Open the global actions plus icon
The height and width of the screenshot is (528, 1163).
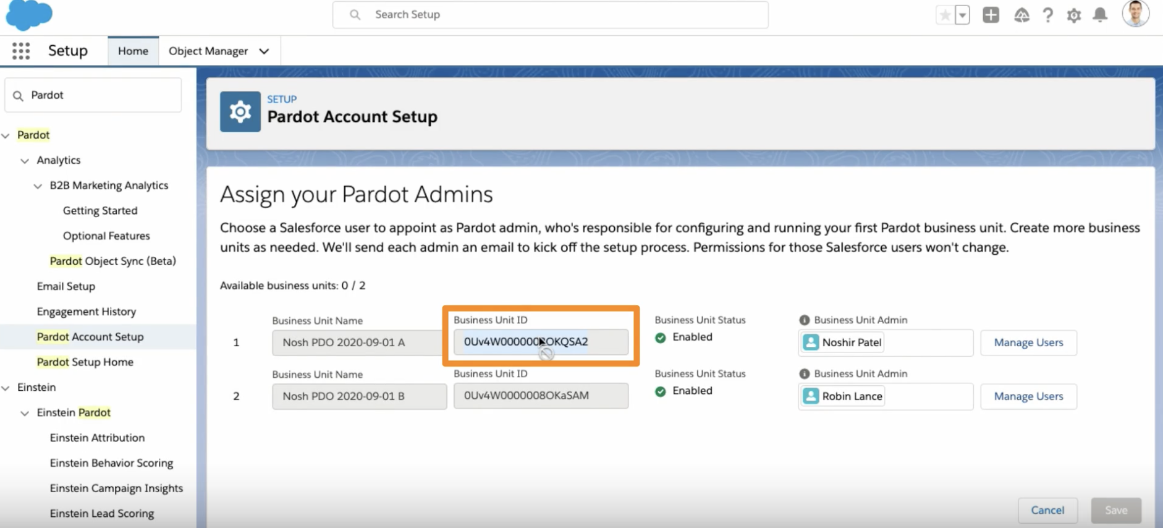(x=991, y=15)
